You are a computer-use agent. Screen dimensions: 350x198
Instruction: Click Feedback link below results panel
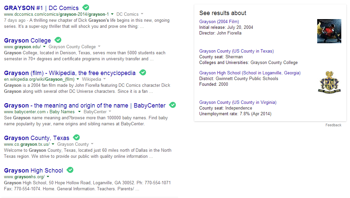point(333,125)
